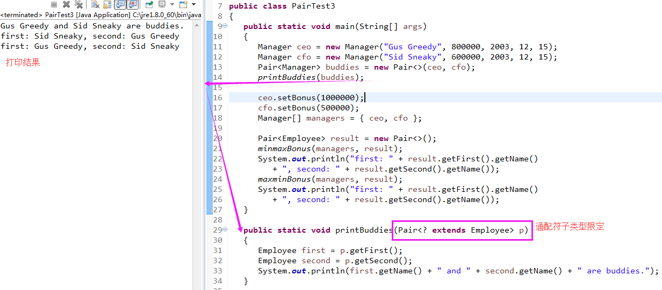Viewport: 662px width, 290px height.
Task: Click console line 'first: Gus Greedy, second: Sid Sneaky'
Action: (x=90, y=46)
